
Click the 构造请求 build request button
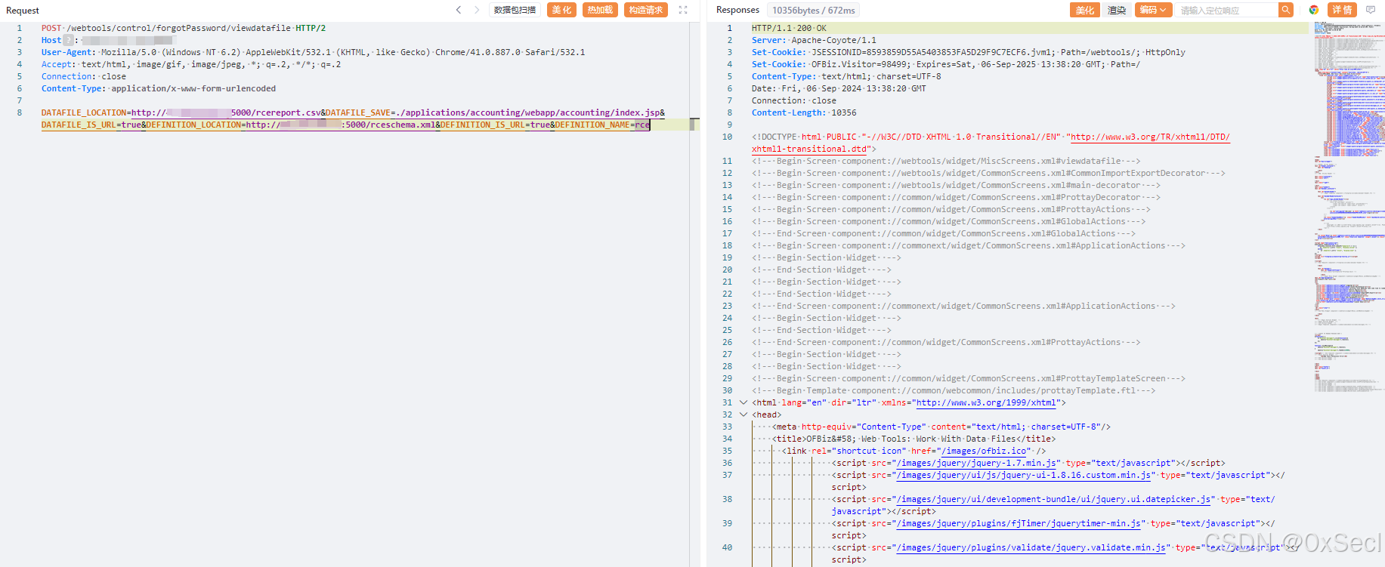pyautogui.click(x=646, y=10)
